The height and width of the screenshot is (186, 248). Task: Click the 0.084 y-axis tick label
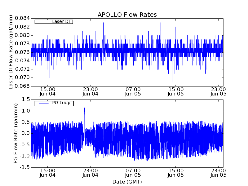pyautogui.click(x=22, y=18)
